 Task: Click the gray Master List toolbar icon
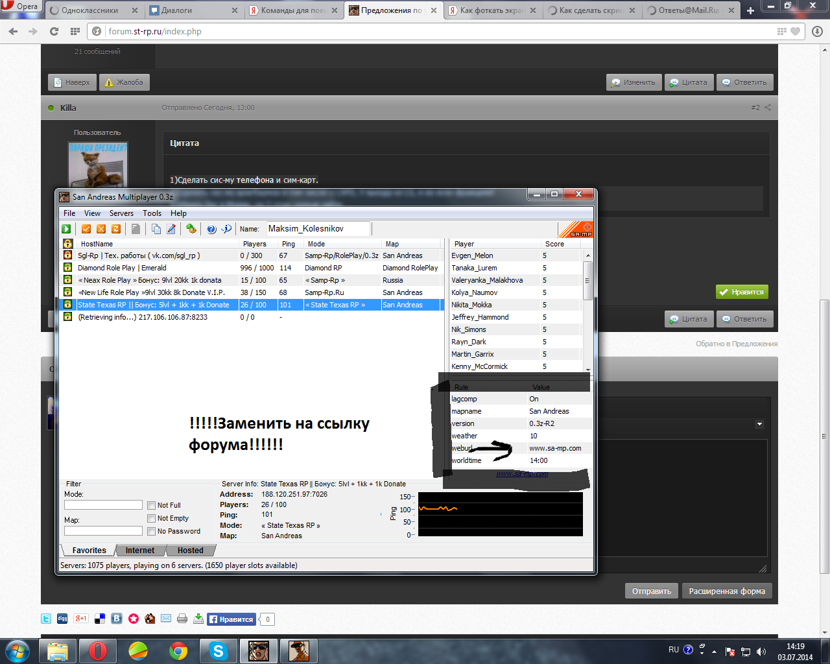point(136,229)
